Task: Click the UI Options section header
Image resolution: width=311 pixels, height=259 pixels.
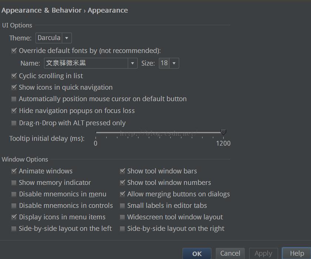Action: click(17, 26)
